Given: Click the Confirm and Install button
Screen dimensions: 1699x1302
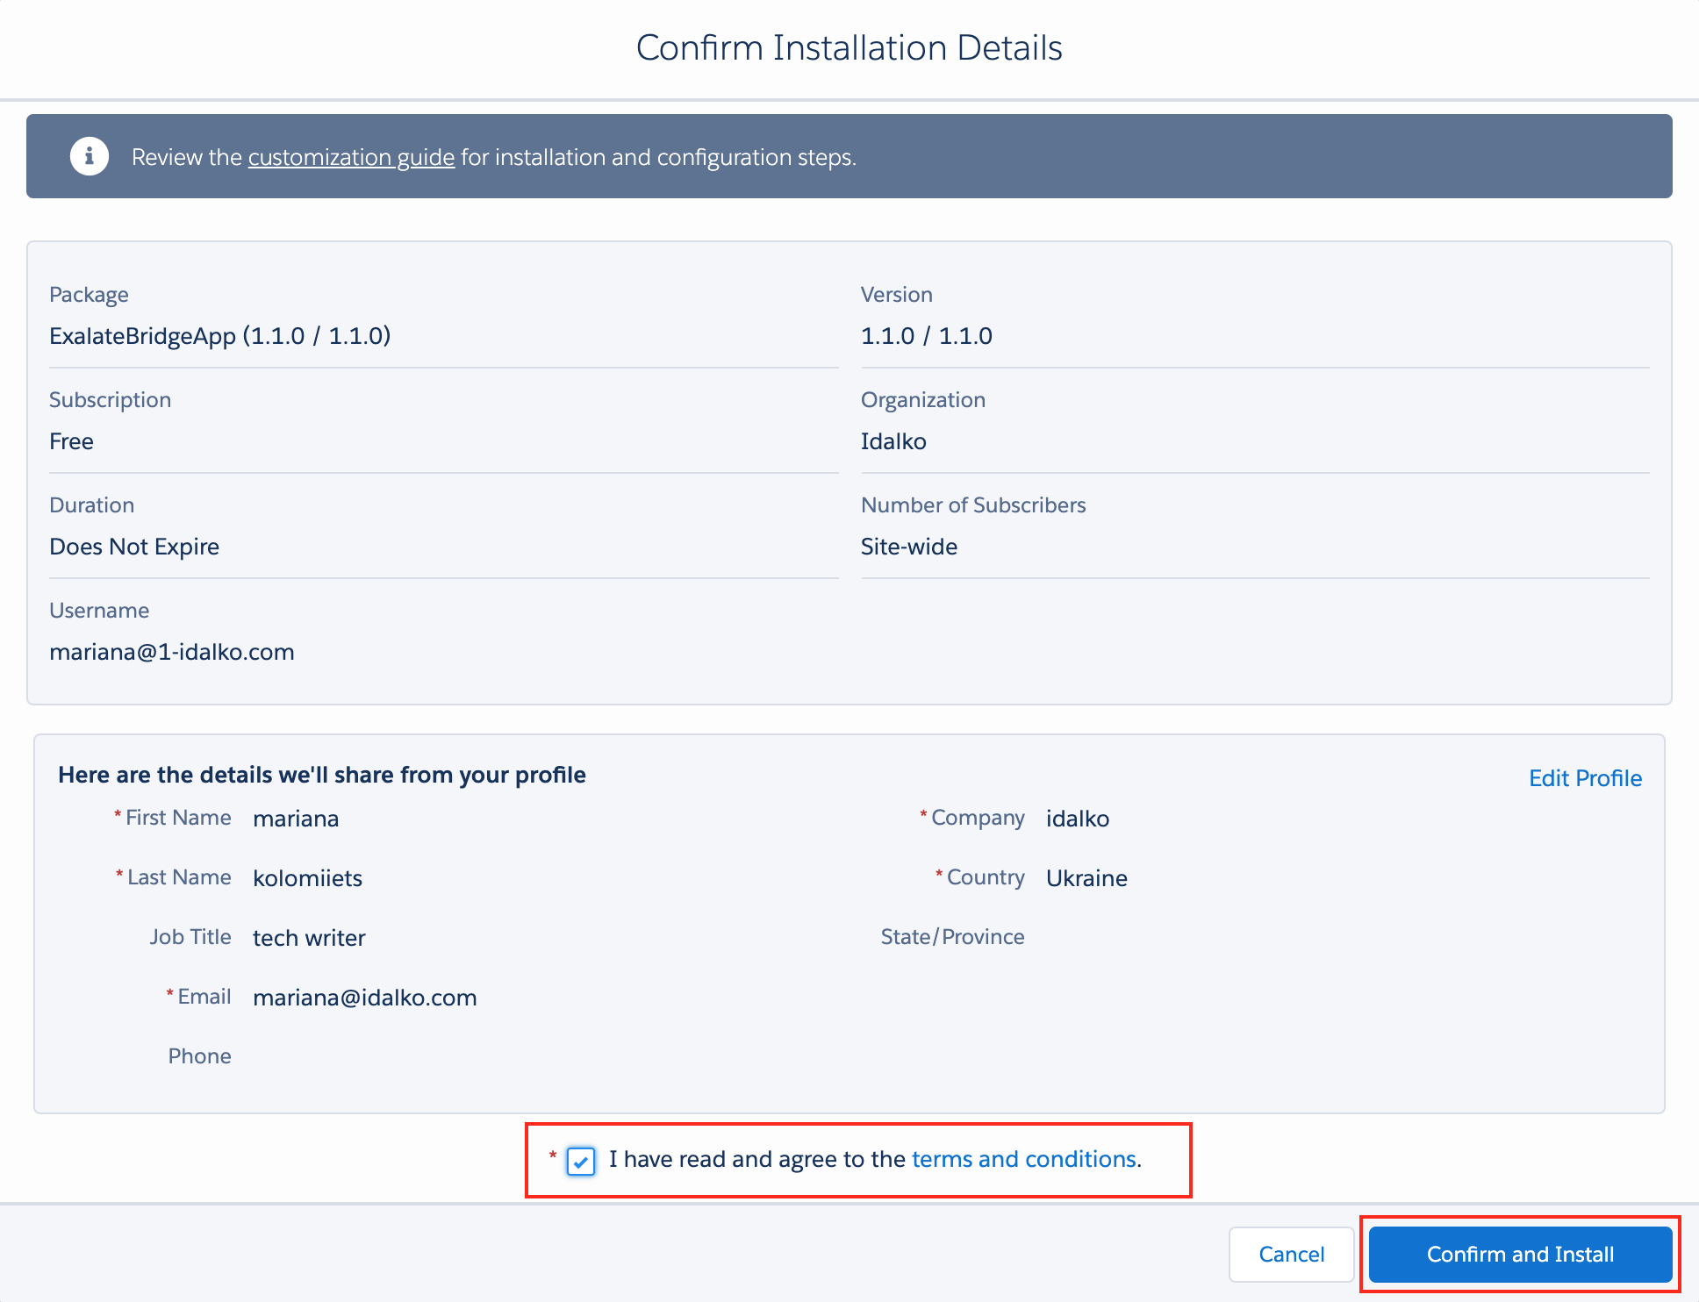Looking at the screenshot, I should pos(1520,1254).
